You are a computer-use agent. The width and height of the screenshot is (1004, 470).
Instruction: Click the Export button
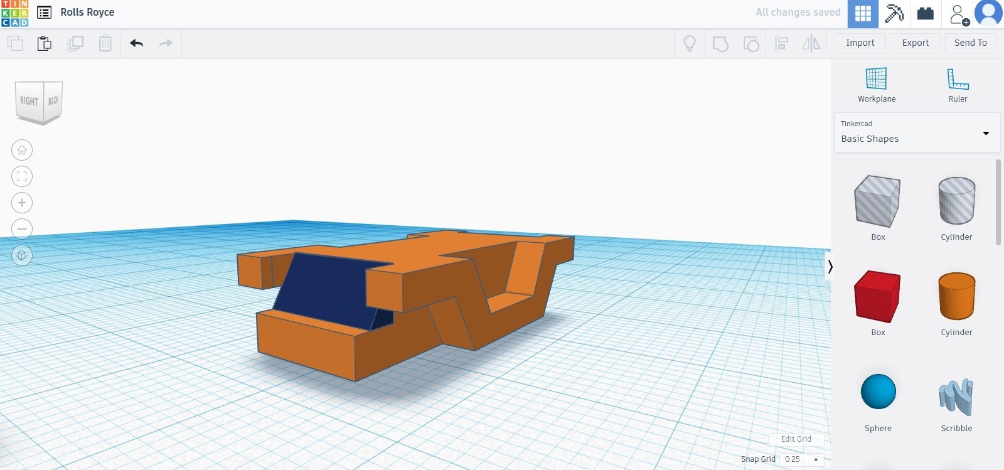916,43
